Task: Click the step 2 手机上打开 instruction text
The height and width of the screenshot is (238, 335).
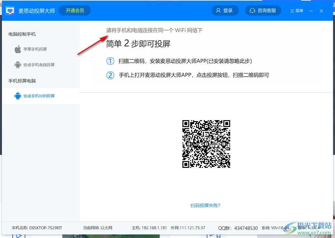Action: click(194, 75)
